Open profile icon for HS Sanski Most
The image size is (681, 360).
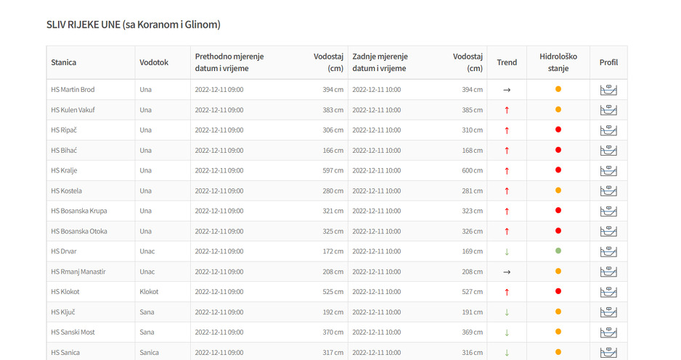coord(608,332)
